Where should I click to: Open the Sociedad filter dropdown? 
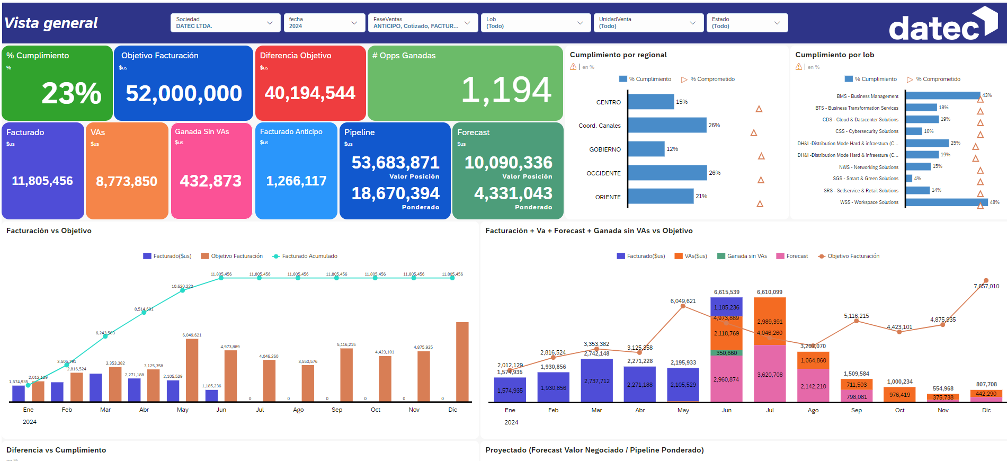225,23
